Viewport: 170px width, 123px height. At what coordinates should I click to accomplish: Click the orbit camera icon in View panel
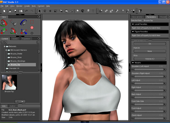(4, 22)
